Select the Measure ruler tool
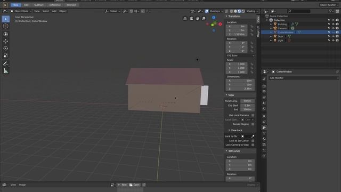Image resolution: width=341 pixels, height=192 pixels. point(6,71)
